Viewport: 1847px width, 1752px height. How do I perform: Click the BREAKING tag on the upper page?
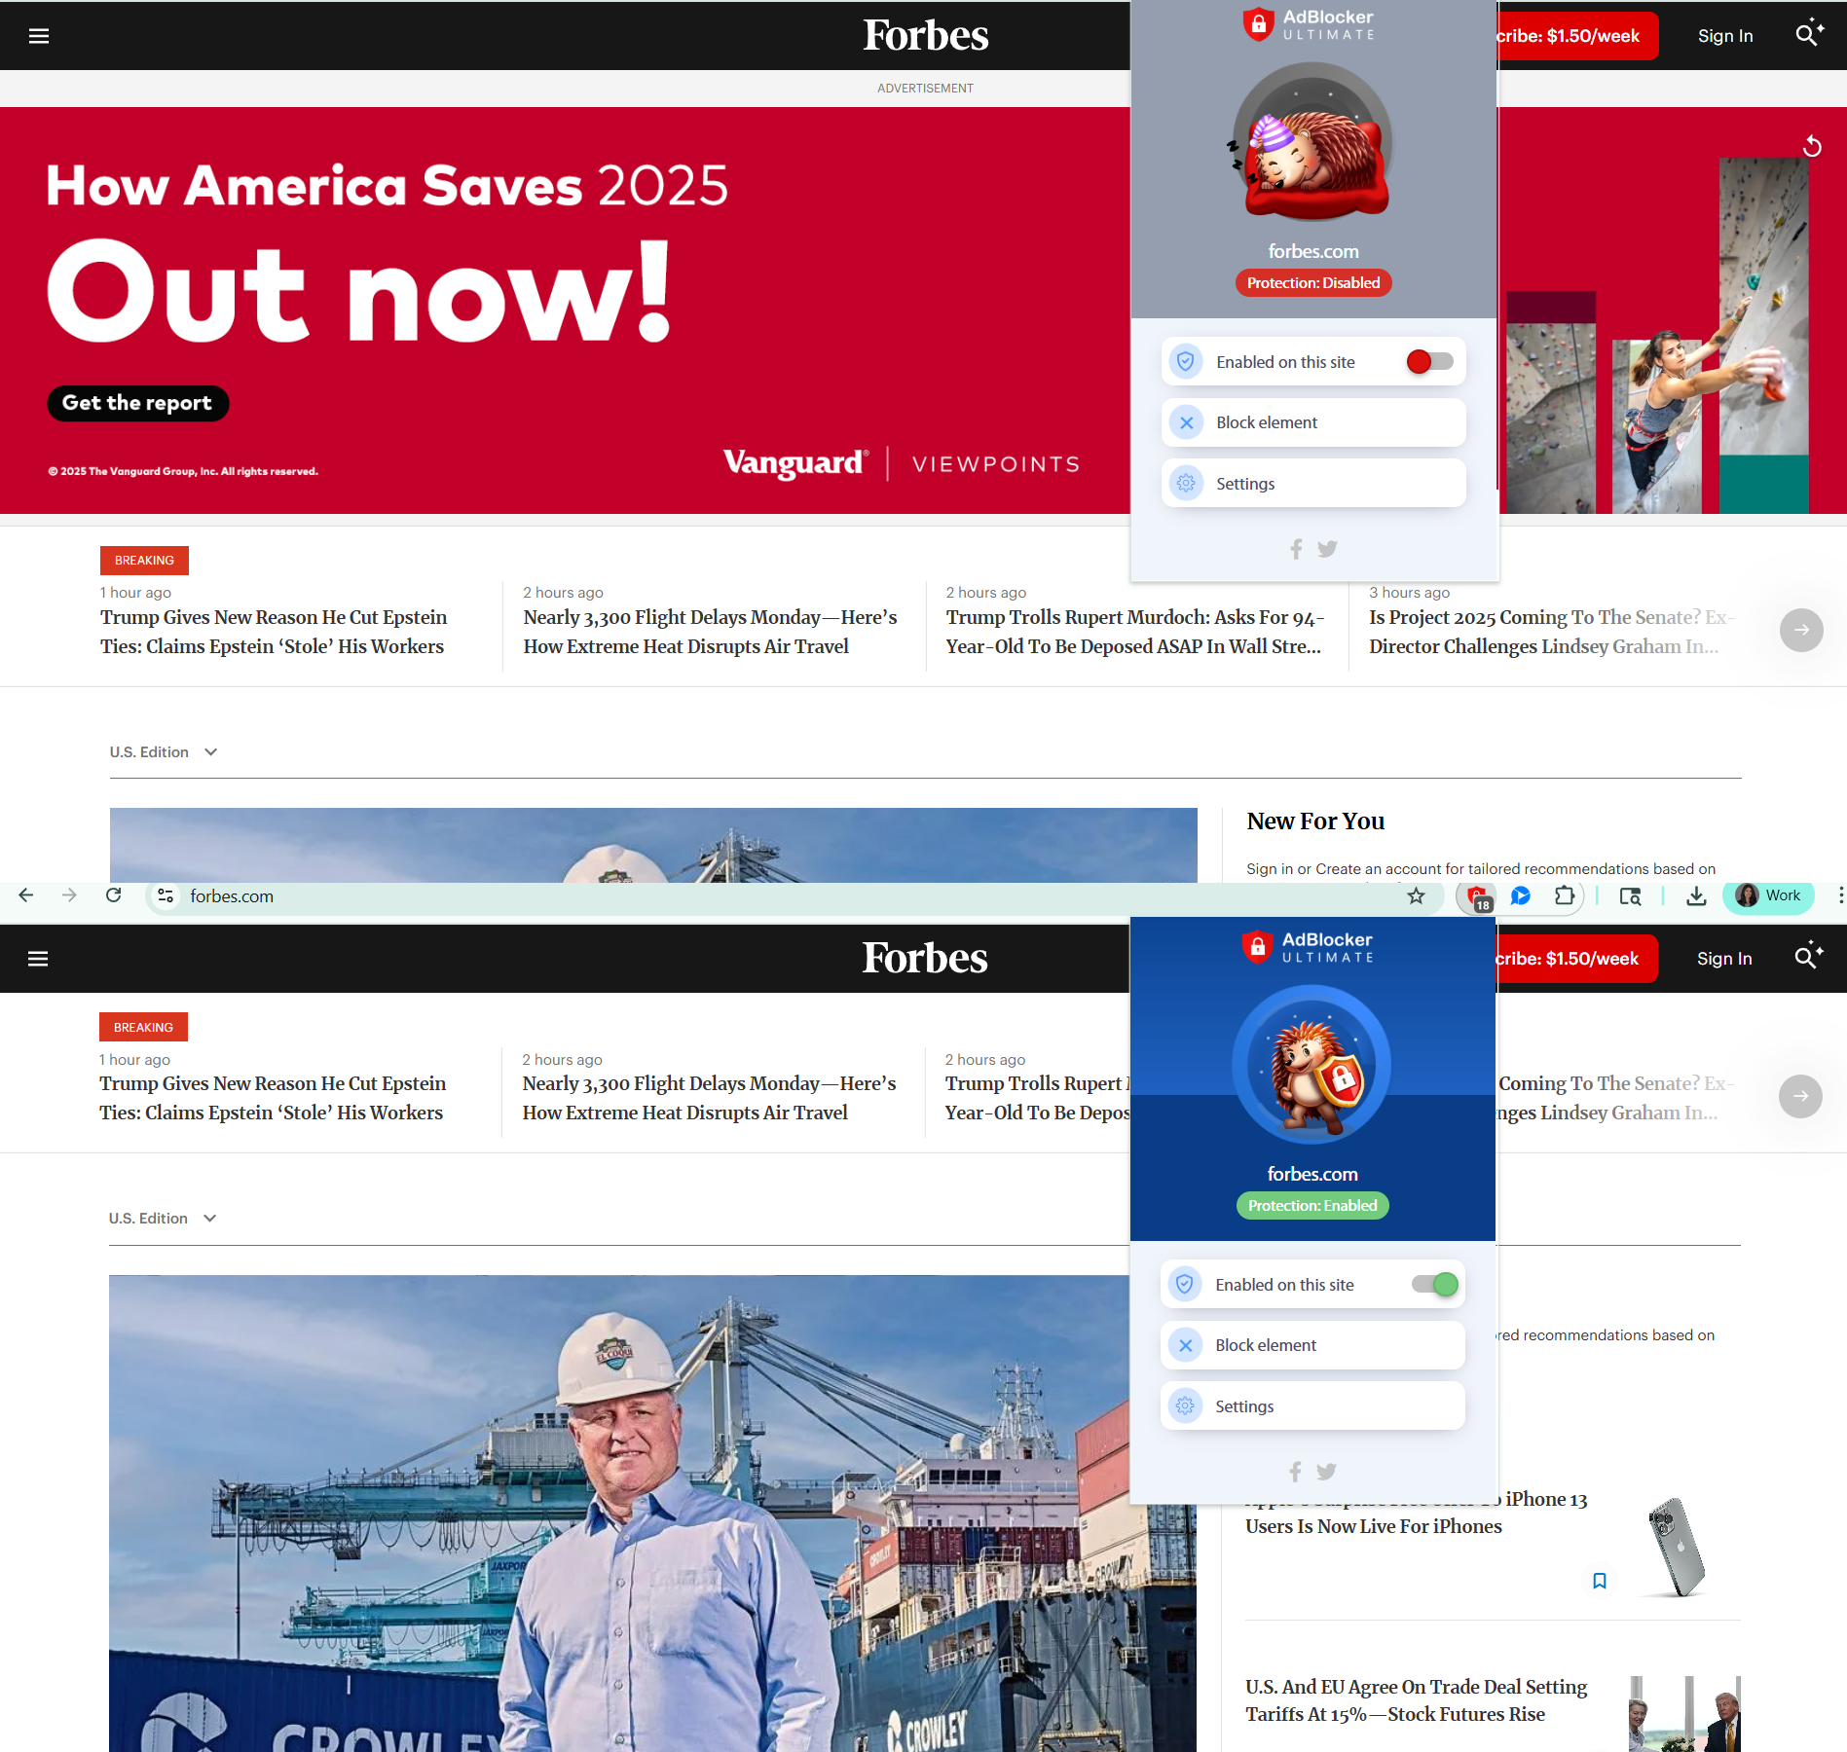click(144, 561)
